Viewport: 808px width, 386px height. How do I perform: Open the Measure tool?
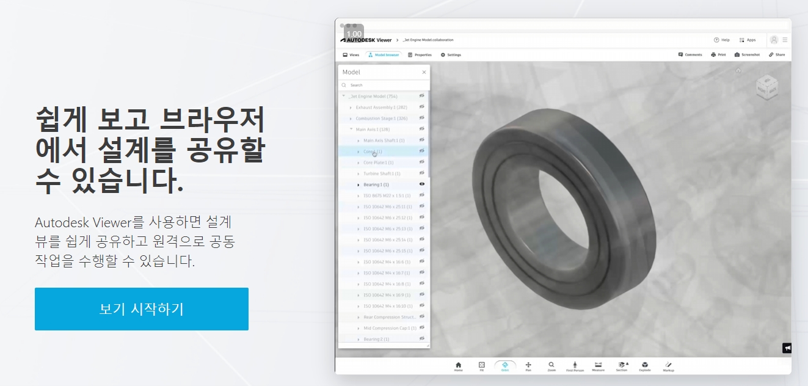tap(599, 366)
